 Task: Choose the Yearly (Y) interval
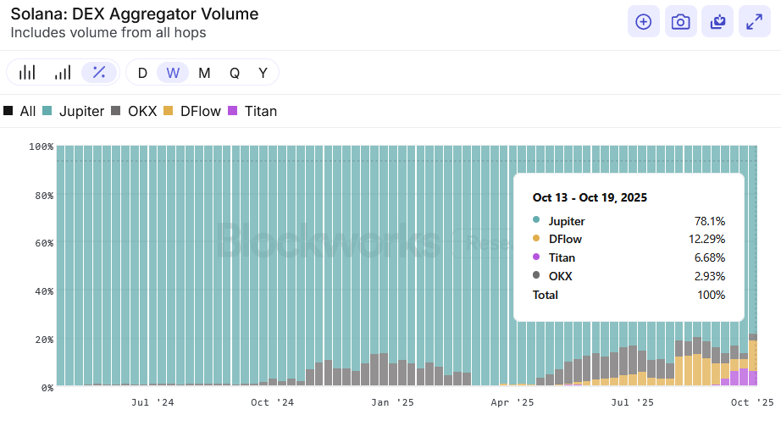(263, 73)
